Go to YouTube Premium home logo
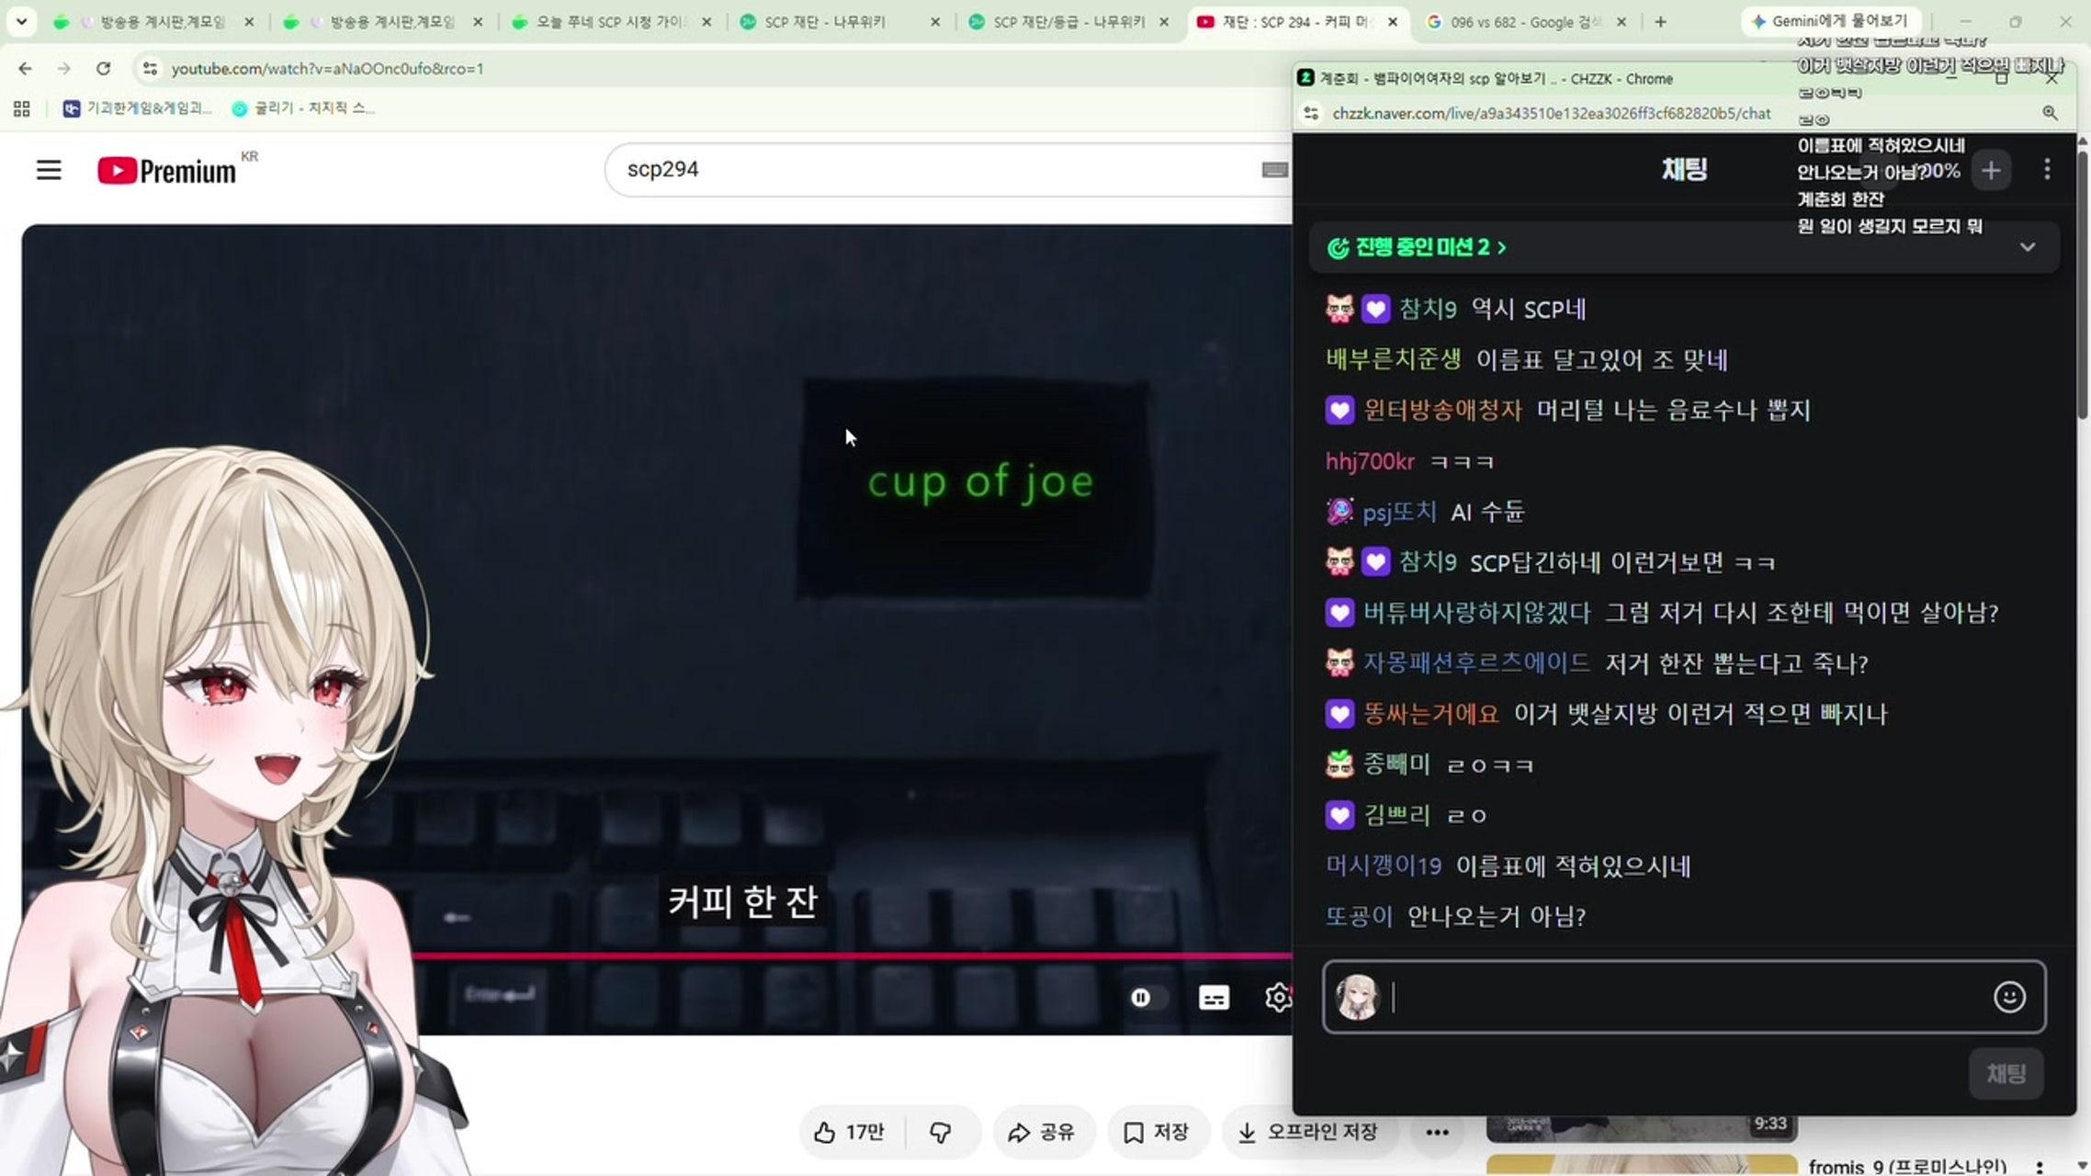The width and height of the screenshot is (2091, 1176). coord(167,171)
